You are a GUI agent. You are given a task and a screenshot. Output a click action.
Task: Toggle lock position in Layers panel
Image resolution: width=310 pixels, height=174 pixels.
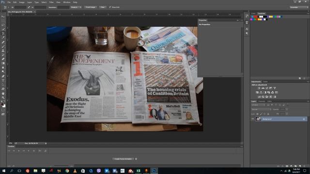tap(264, 114)
